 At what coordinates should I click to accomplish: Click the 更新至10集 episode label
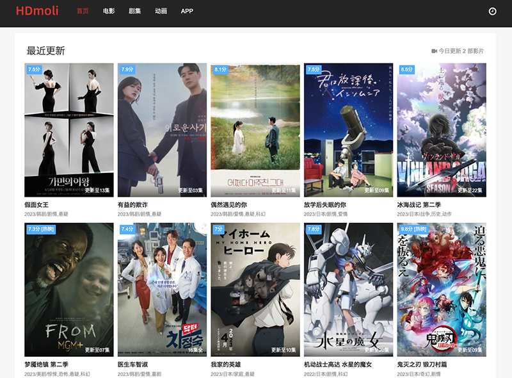pyautogui.click(x=284, y=350)
